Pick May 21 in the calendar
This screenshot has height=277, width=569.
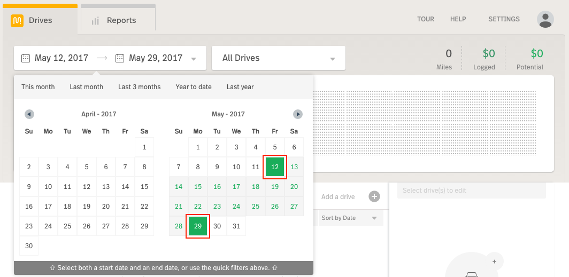click(x=179, y=207)
